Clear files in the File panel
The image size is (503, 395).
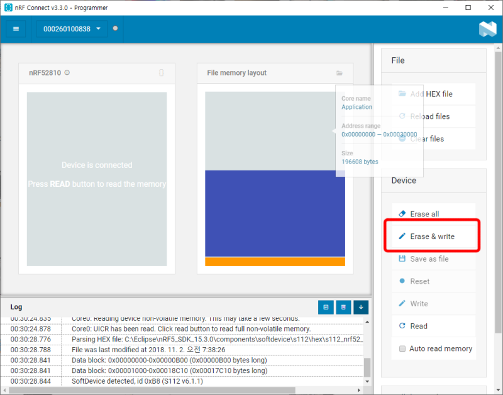click(433, 139)
